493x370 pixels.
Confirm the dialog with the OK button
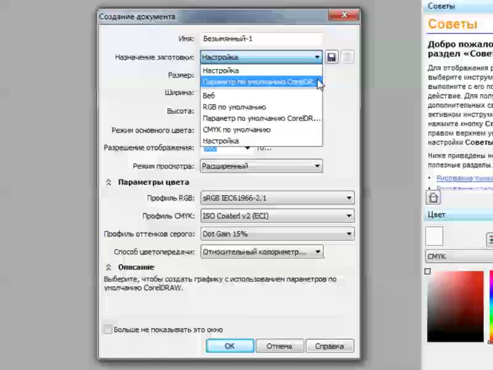(x=230, y=346)
